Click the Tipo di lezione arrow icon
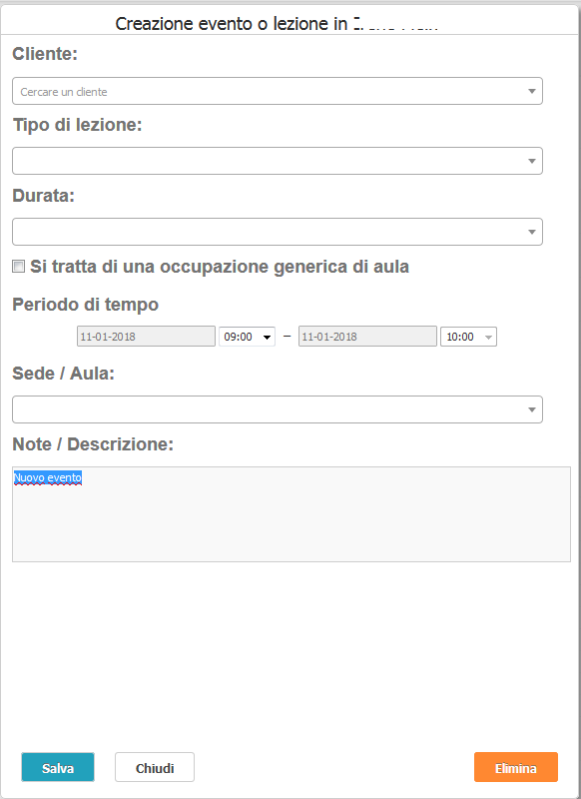The width and height of the screenshot is (581, 799). [x=532, y=161]
